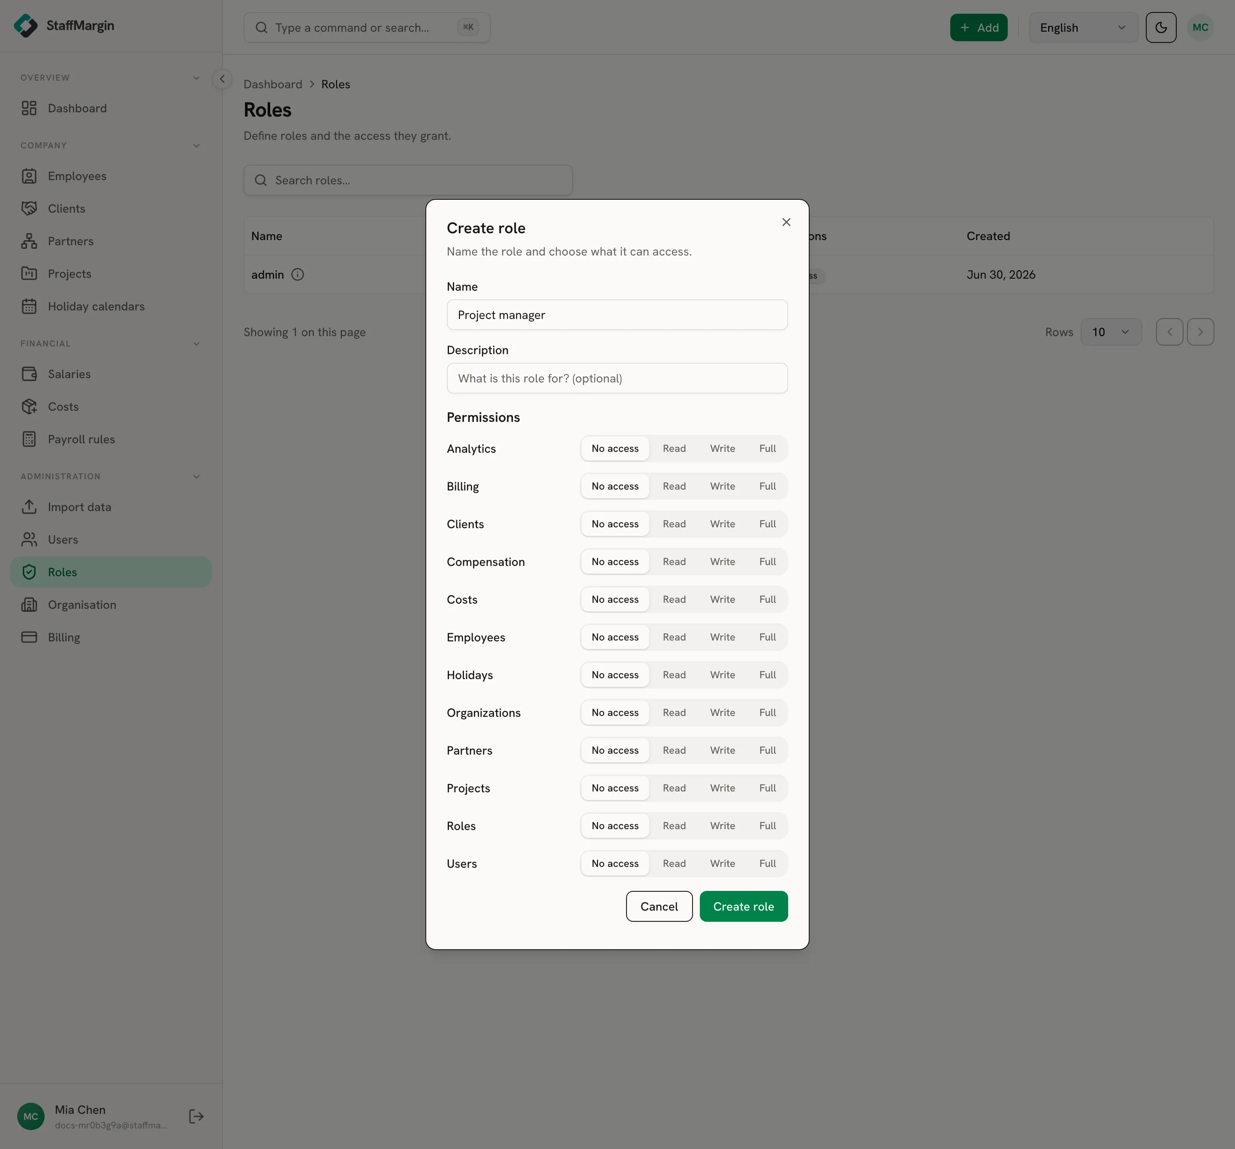Set Clients permission to Full
The image size is (1235, 1149).
click(767, 524)
